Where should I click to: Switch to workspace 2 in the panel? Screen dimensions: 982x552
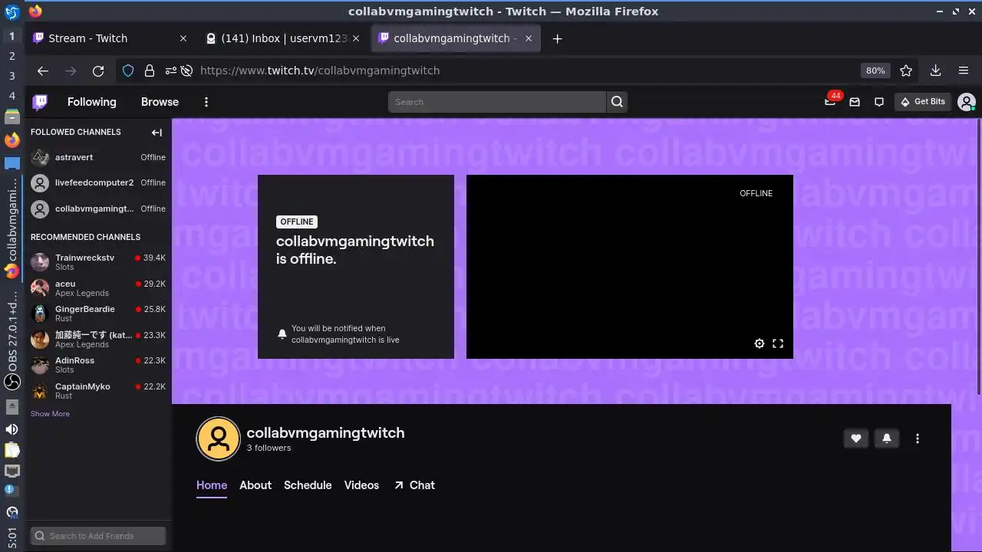pos(12,56)
